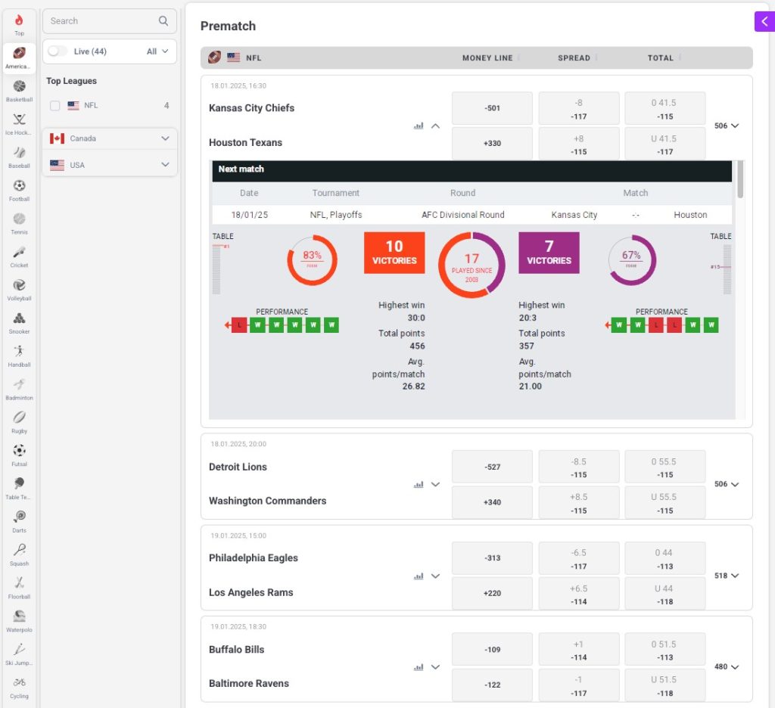This screenshot has width=775, height=708.
Task: Click stats chart icon for Chiefs vs Texans
Action: tap(419, 126)
